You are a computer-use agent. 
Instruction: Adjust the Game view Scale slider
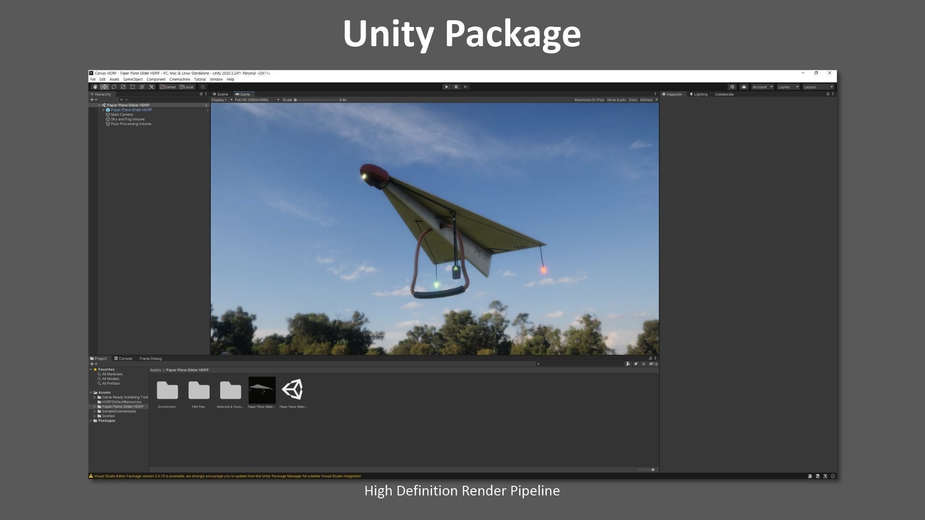click(316, 100)
